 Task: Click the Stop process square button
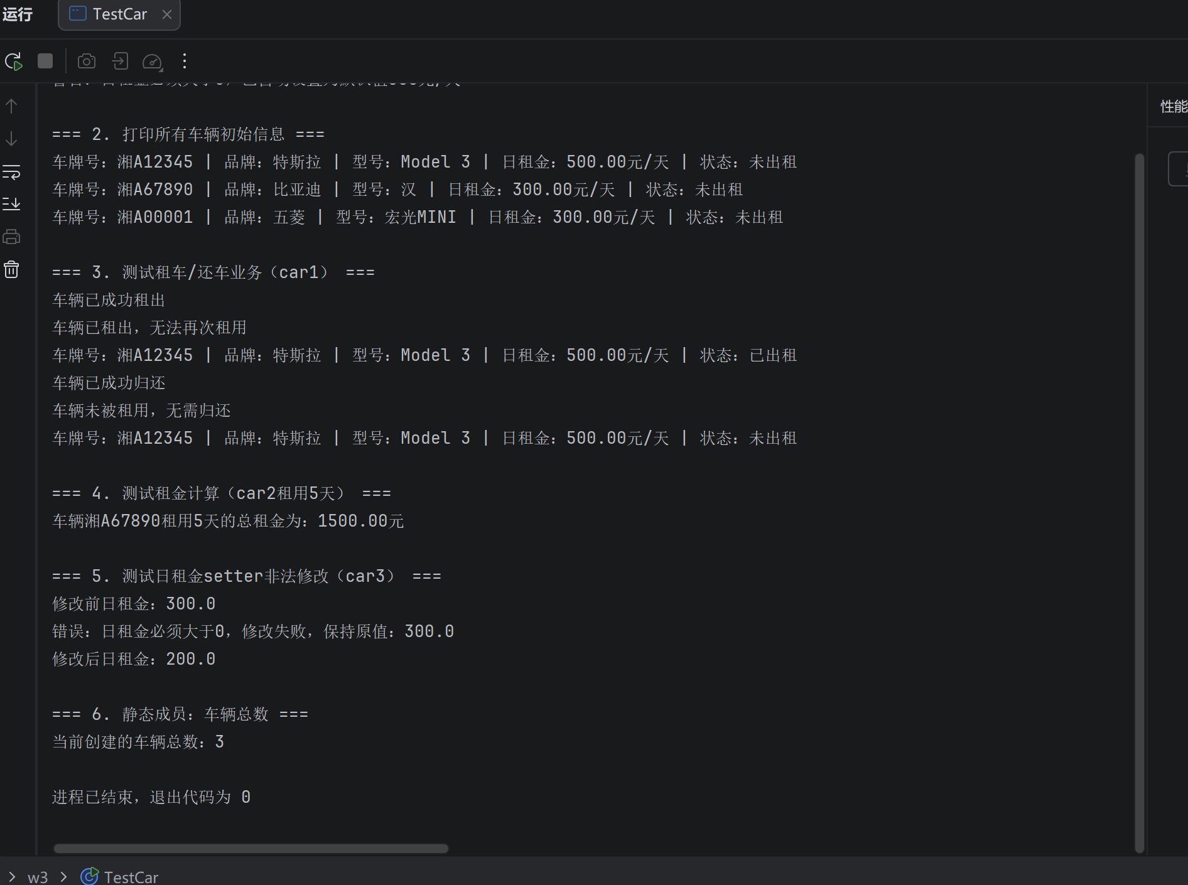45,61
